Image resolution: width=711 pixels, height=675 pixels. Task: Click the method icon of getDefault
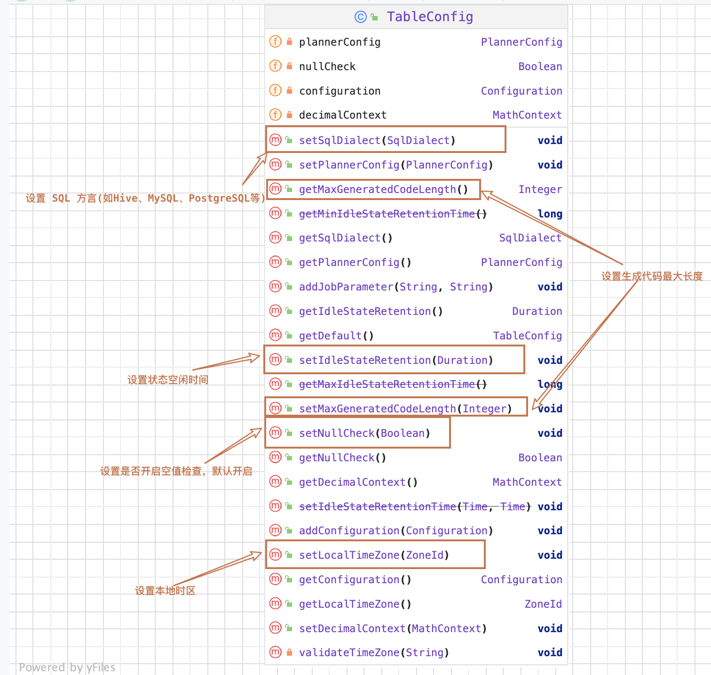click(276, 335)
